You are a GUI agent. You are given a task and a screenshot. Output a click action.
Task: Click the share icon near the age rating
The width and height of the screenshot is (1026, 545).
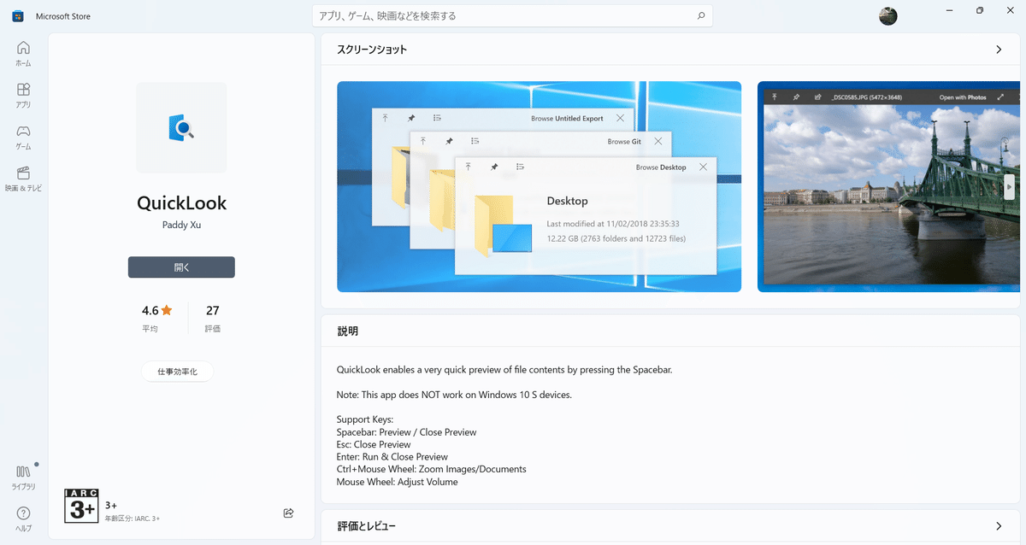coord(288,513)
